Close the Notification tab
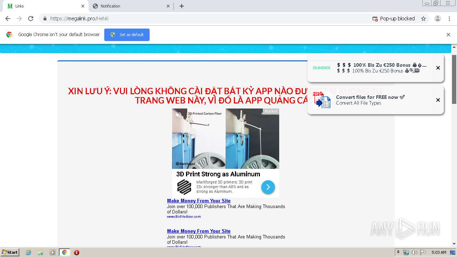Image resolution: width=457 pixels, height=257 pixels. click(x=169, y=6)
